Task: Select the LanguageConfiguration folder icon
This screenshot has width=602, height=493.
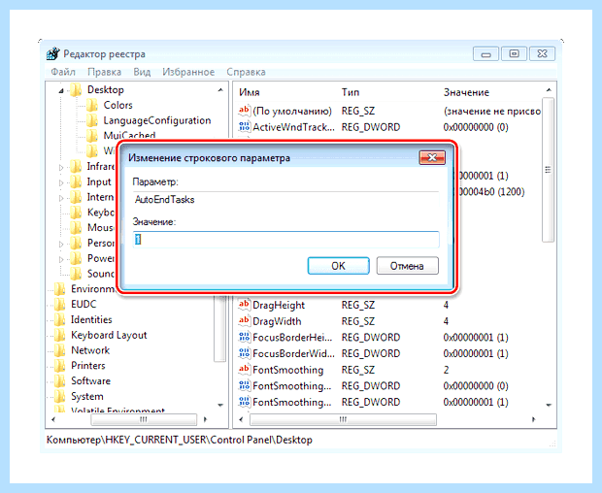Action: point(92,120)
